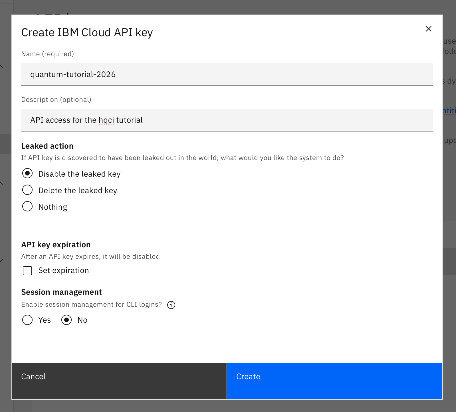Select Yes for session management
The height and width of the screenshot is (412, 456).
[x=27, y=320]
